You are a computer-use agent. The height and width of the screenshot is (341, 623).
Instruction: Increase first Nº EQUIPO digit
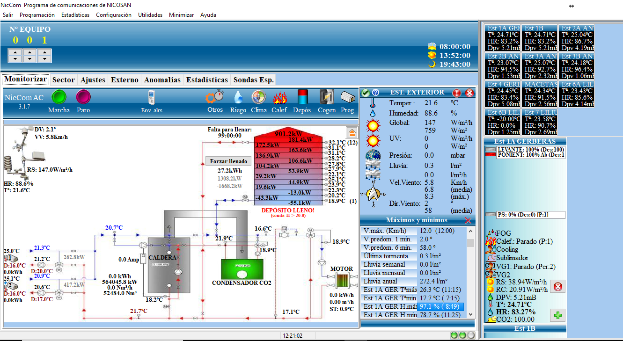pyautogui.click(x=15, y=53)
